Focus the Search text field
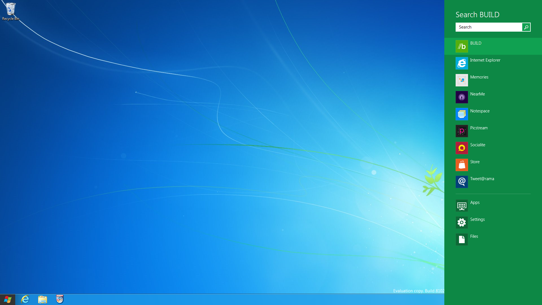This screenshot has height=305, width=542. (x=488, y=27)
